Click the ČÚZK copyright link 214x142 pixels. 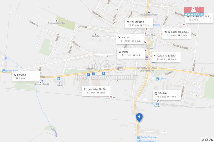pos(208,140)
